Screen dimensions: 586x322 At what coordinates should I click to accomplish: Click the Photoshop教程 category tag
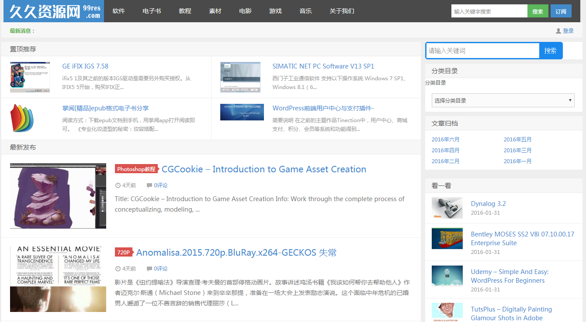coord(136,169)
